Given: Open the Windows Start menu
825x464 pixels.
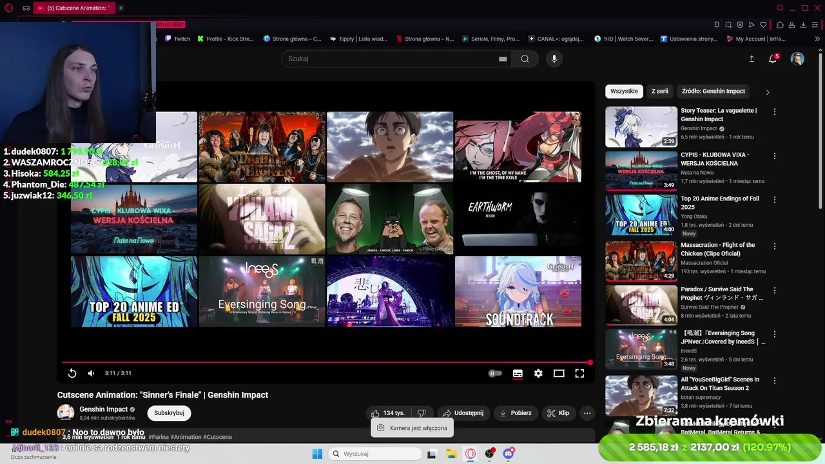Looking at the screenshot, I should [x=317, y=454].
